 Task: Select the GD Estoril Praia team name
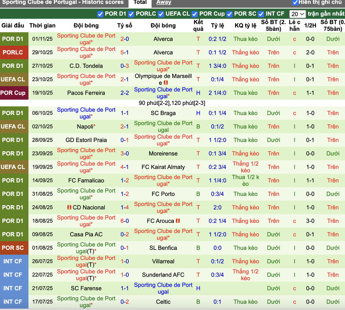click(86, 140)
